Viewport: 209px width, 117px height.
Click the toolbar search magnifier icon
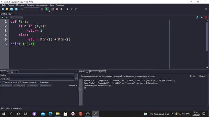(42, 9)
